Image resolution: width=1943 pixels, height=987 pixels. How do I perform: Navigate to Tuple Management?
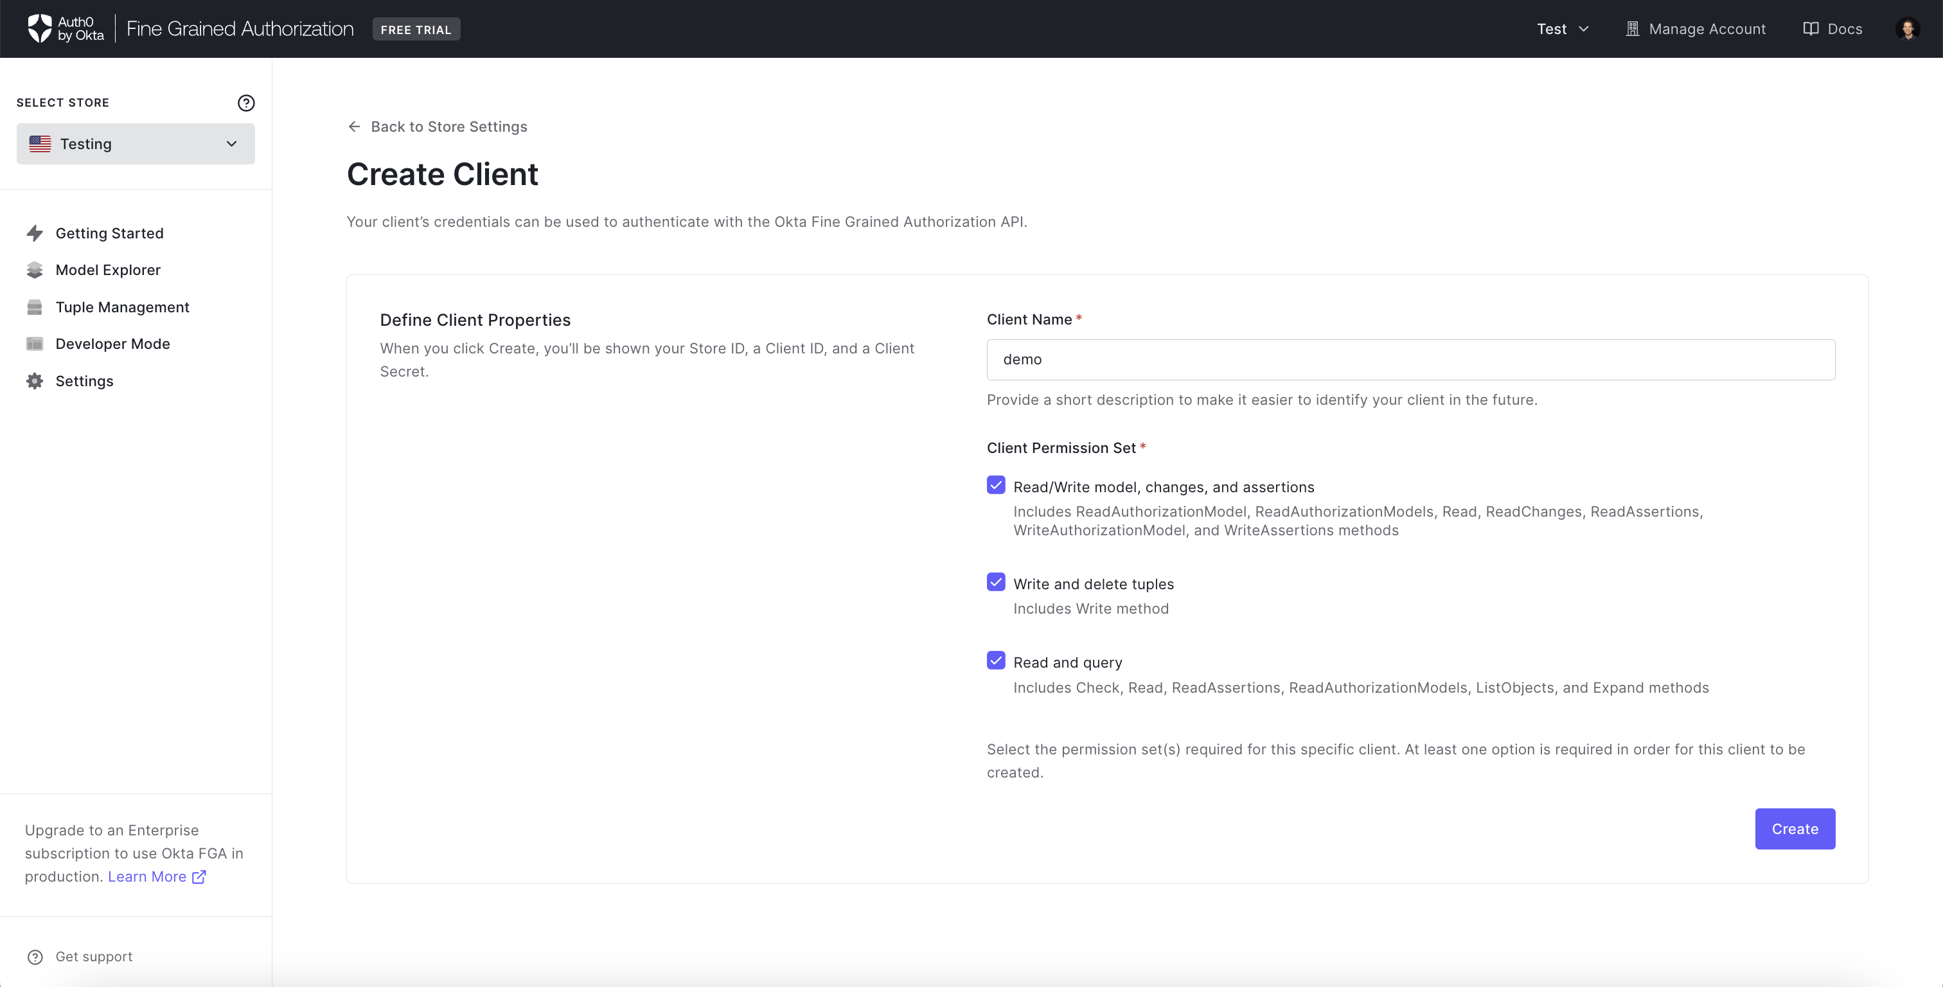(122, 307)
